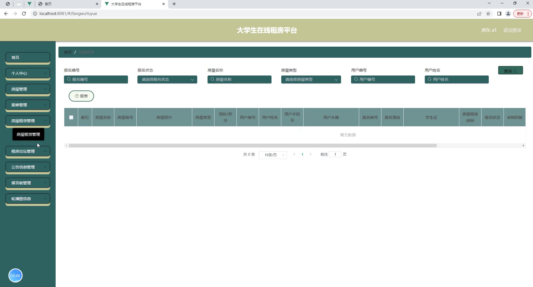Click the 退出登录 logout link
This screenshot has height=287, width=533.
(x=512, y=30)
